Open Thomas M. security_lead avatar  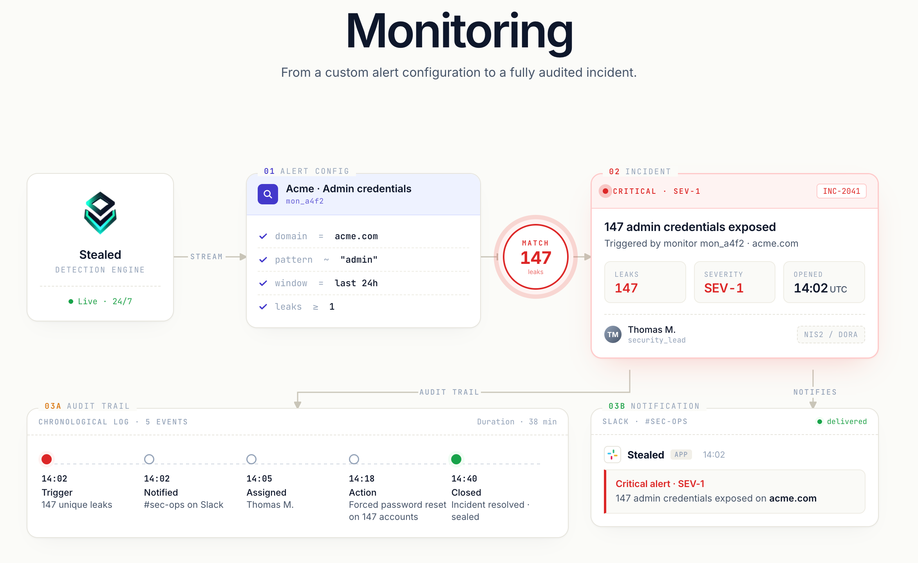pyautogui.click(x=613, y=334)
